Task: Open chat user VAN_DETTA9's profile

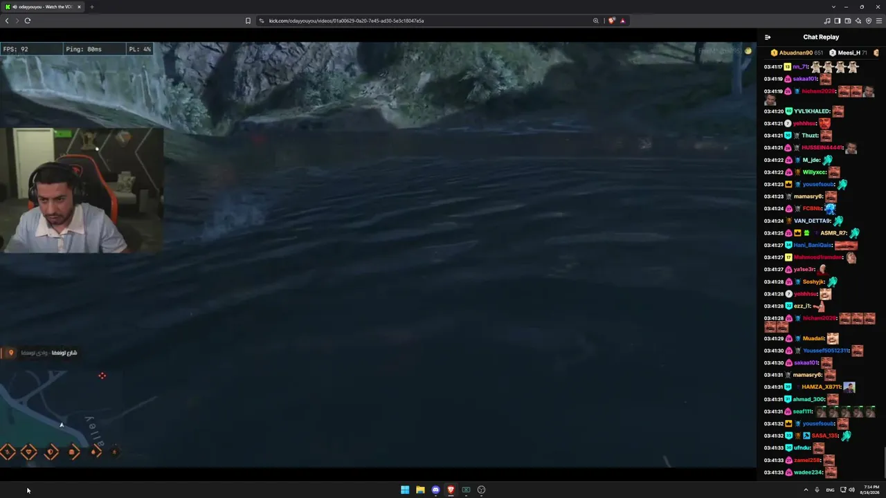Action: [812, 221]
